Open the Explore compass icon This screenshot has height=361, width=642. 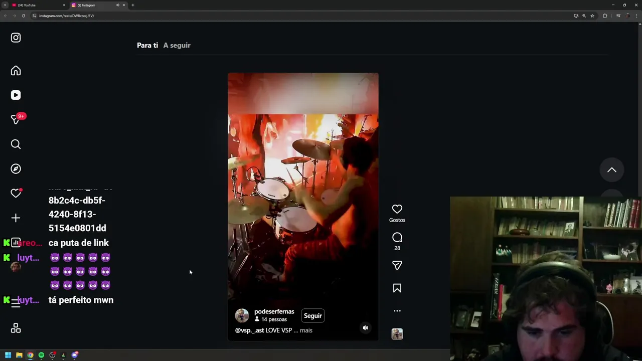(x=16, y=169)
